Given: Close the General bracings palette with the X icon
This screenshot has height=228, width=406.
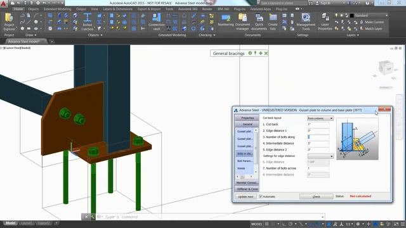Looking at the screenshot, I should click(266, 53).
